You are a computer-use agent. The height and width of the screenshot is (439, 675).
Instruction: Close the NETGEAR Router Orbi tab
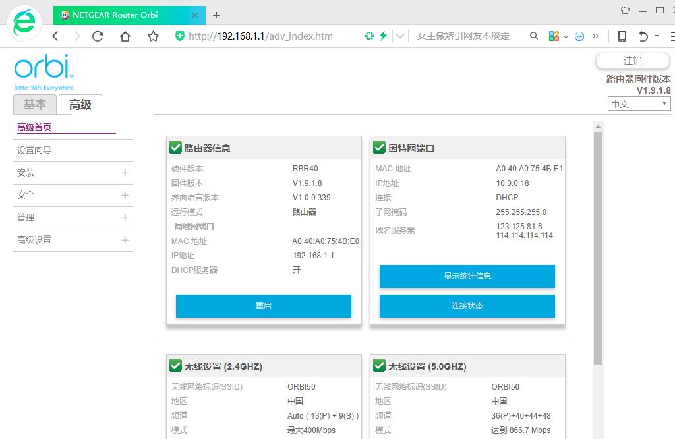(x=194, y=15)
